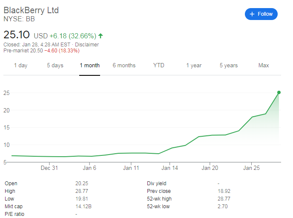Image resolution: width=293 pixels, height=218 pixels.
Task: Switch to the 1 day range tab
Action: pos(21,66)
